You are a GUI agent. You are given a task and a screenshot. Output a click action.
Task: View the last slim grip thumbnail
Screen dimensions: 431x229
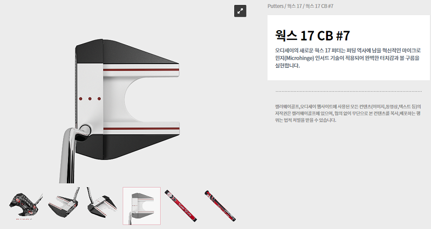[220, 206]
